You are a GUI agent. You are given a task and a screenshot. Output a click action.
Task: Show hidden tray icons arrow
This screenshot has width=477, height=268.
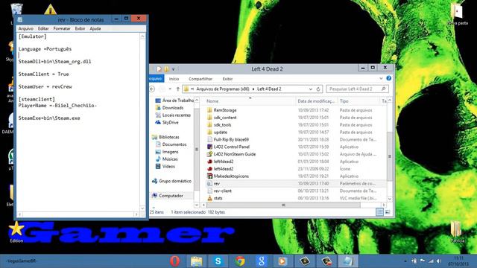405,261
